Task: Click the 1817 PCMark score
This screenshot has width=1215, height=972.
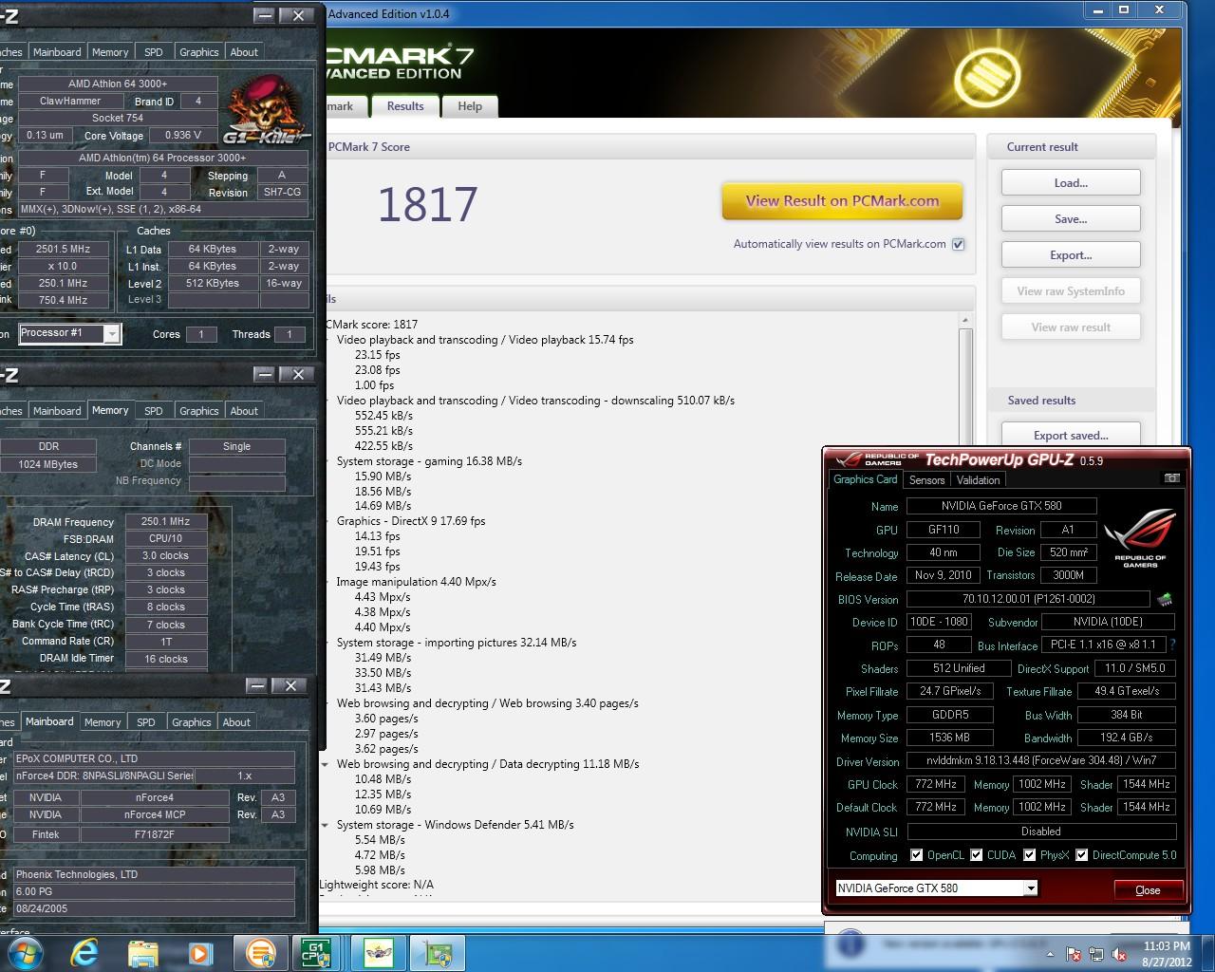Action: click(427, 205)
